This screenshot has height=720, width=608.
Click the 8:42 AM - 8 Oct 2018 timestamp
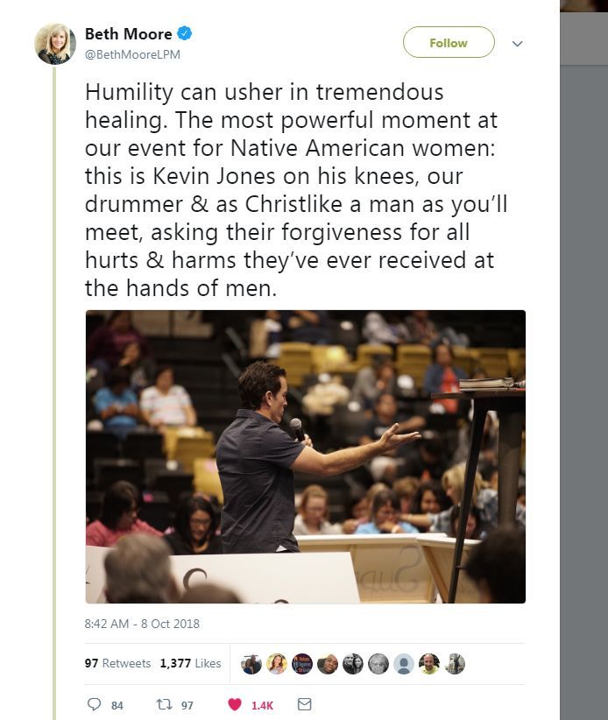(x=142, y=624)
